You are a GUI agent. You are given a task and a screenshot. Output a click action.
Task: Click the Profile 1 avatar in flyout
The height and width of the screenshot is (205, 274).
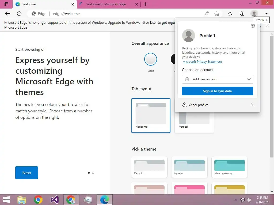coord(189,36)
